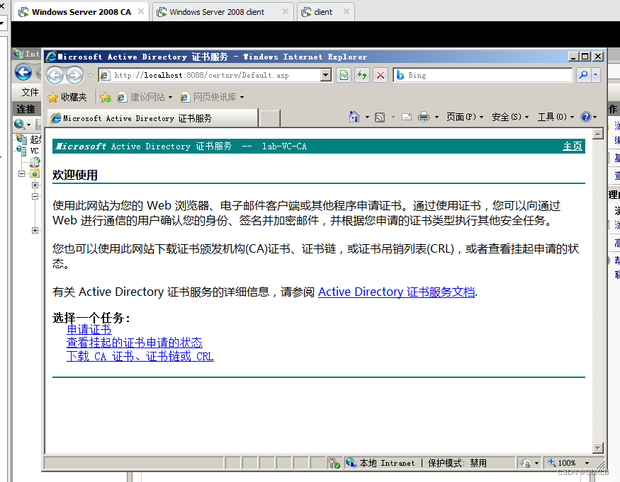Screen dimensions: 620x482
Task: Open Active Directory 证书服务文档 link
Action: [397, 292]
